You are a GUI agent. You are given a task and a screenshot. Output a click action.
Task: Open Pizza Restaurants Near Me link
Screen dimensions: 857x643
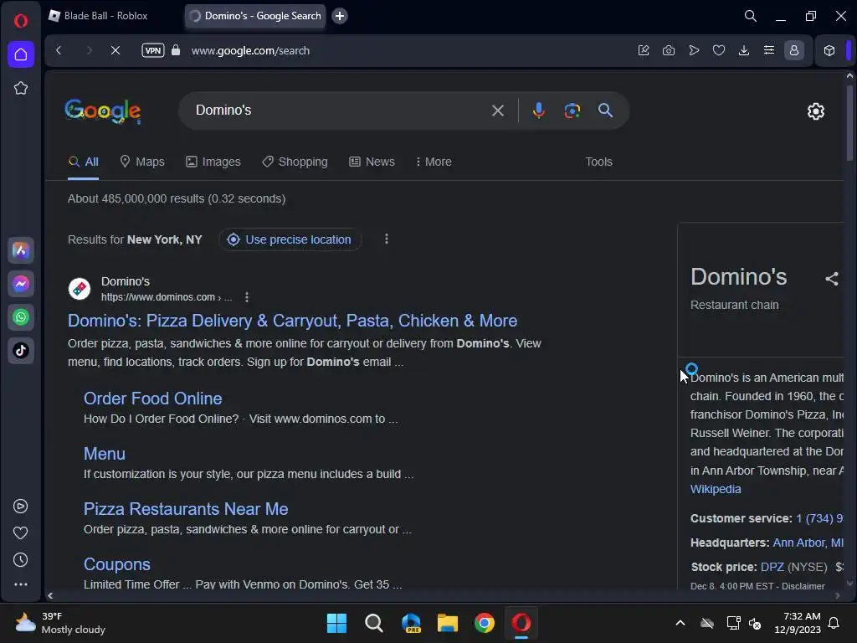[186, 509]
